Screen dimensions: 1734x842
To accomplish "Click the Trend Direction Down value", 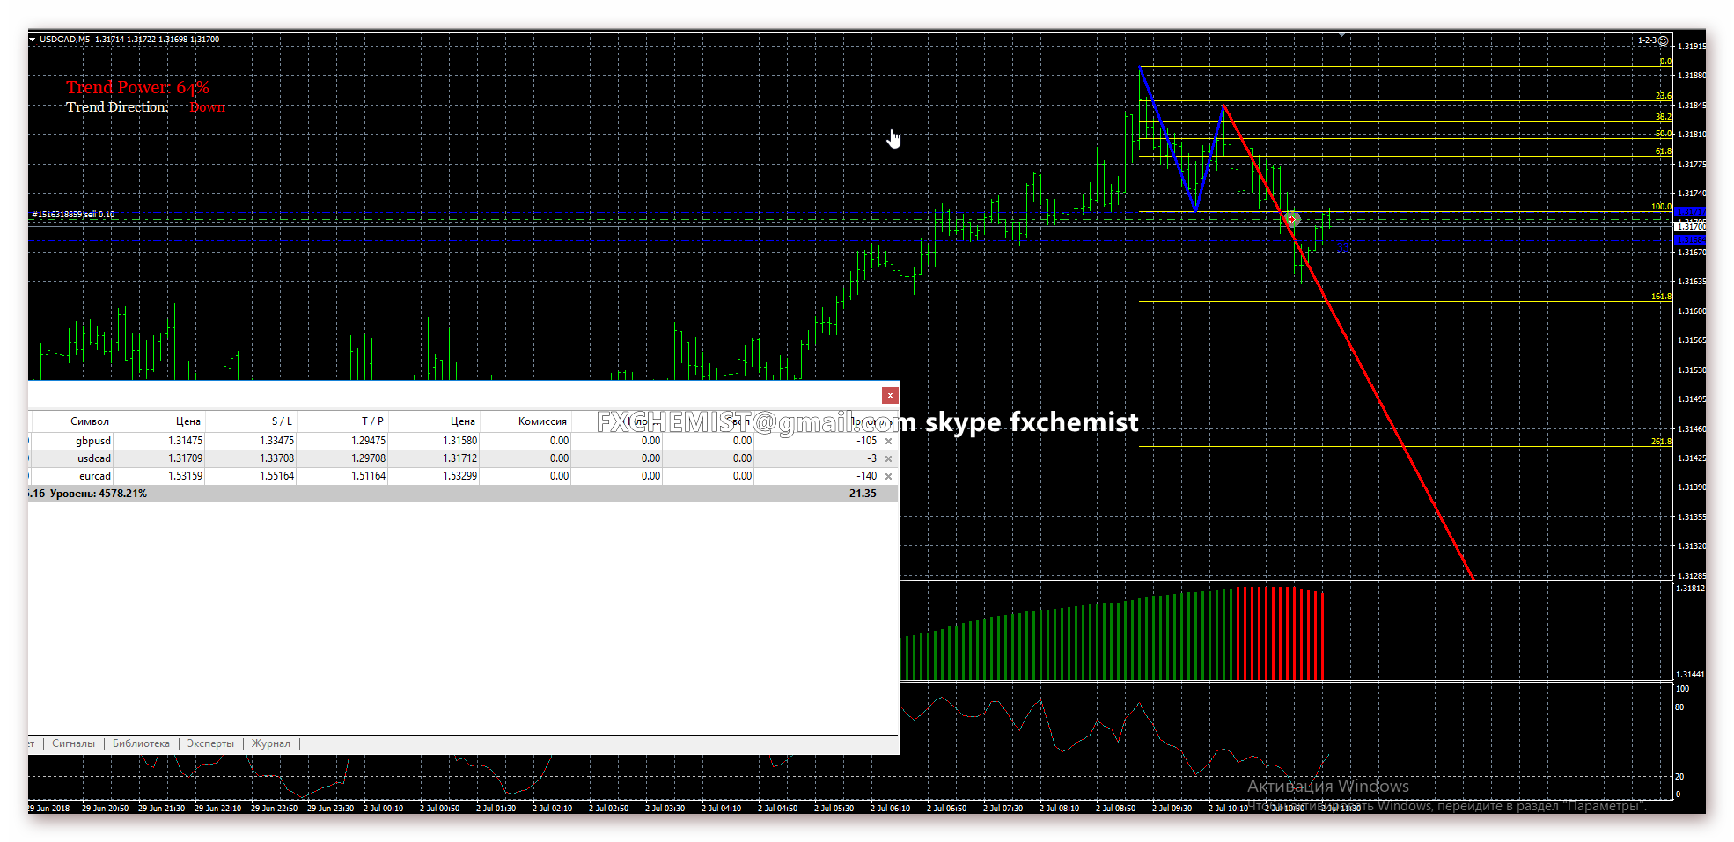I will pyautogui.click(x=207, y=107).
